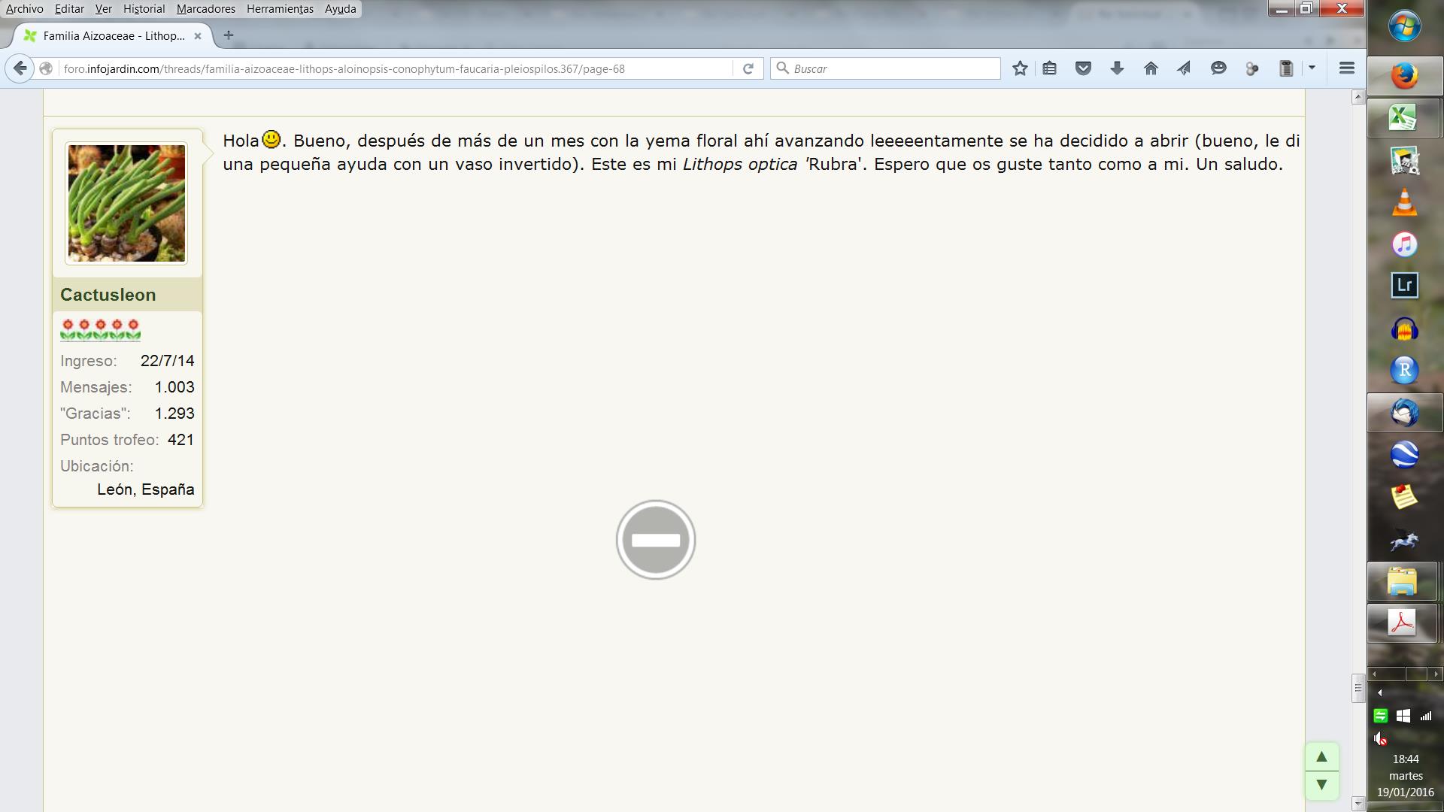Image resolution: width=1444 pixels, height=812 pixels.
Task: Launch Lightroom from the taskbar
Action: tap(1404, 286)
